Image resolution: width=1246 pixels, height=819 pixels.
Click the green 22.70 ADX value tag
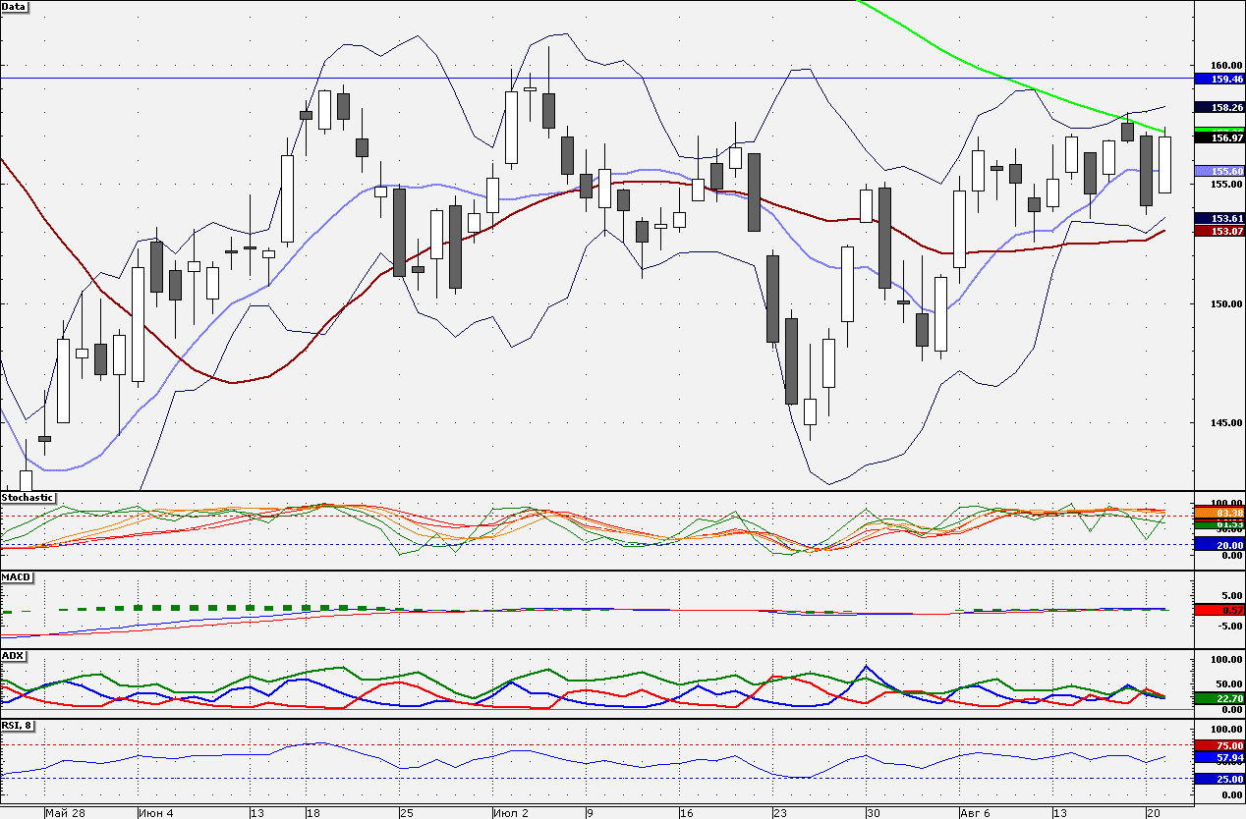pos(1218,698)
